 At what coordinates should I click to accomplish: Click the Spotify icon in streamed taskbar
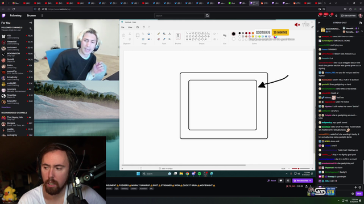click(x=200, y=174)
